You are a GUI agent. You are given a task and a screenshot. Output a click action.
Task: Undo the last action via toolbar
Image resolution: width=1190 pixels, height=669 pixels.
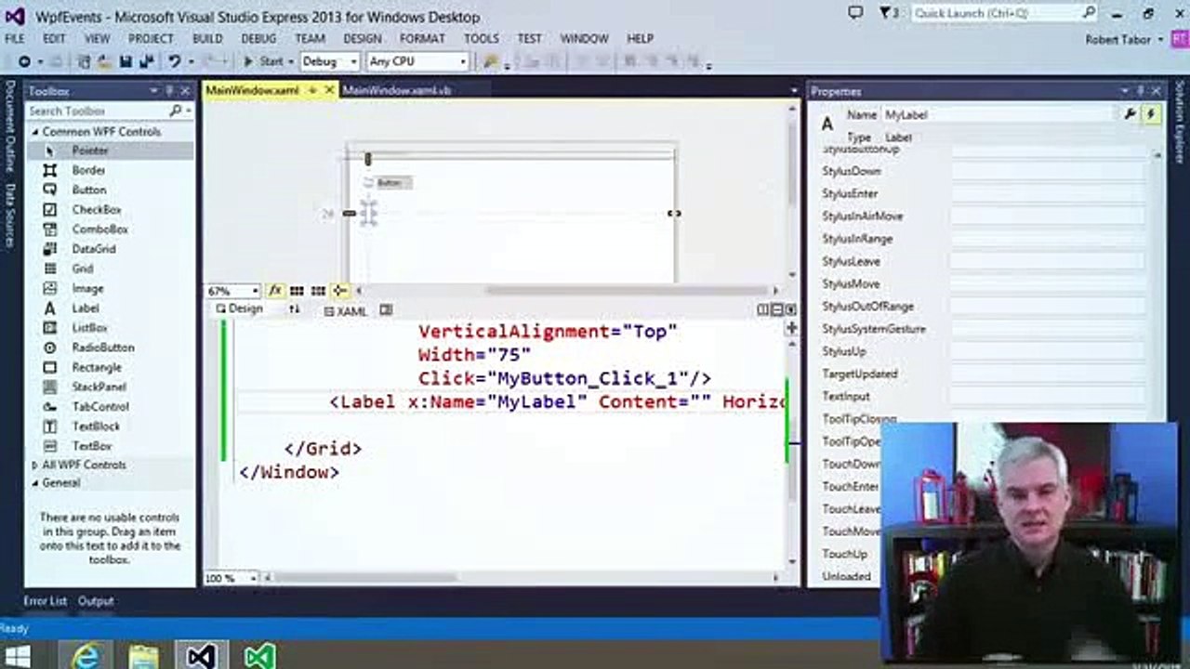[174, 61]
